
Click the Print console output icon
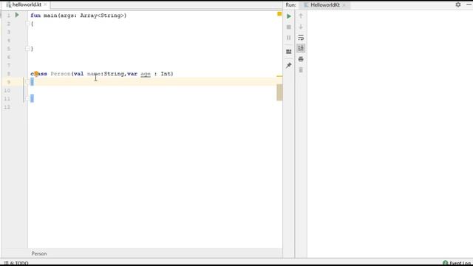[301, 59]
